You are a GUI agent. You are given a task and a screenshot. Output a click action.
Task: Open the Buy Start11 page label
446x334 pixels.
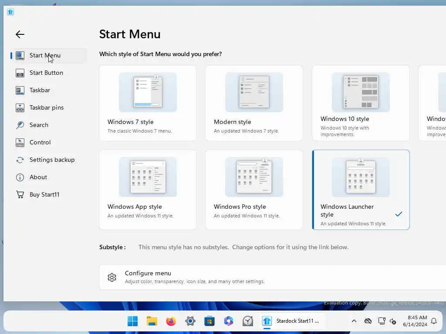(44, 194)
